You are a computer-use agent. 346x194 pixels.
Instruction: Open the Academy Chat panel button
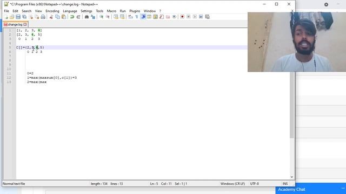pyautogui.click(x=311, y=189)
